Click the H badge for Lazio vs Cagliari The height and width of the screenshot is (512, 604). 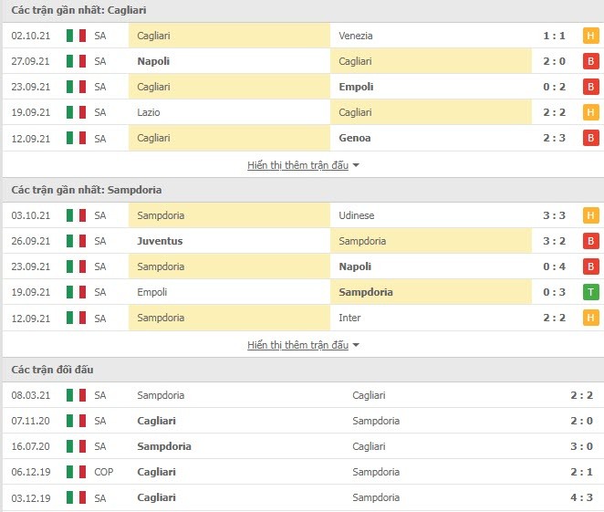pyautogui.click(x=590, y=112)
